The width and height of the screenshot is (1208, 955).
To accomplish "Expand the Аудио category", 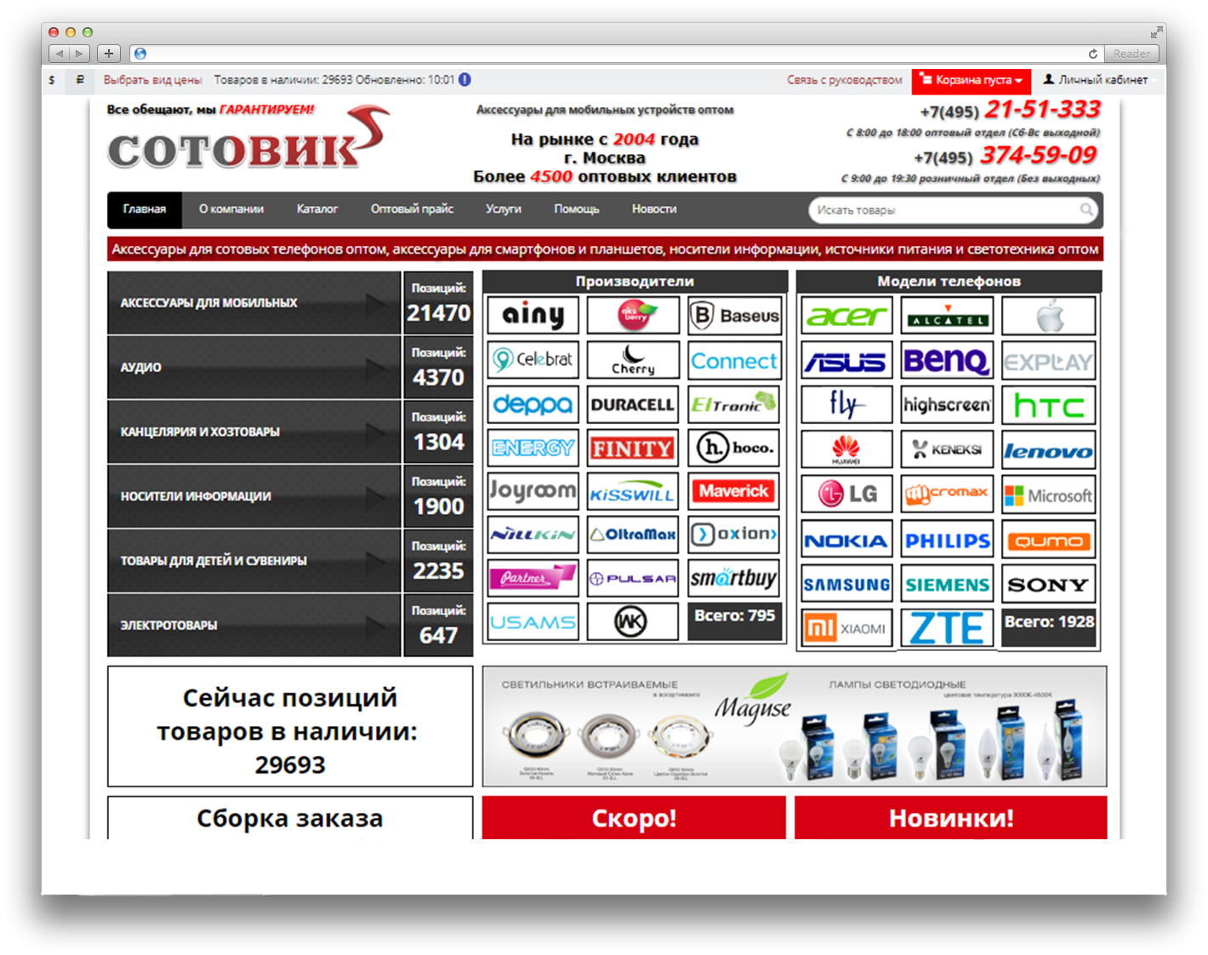I will pos(254,368).
